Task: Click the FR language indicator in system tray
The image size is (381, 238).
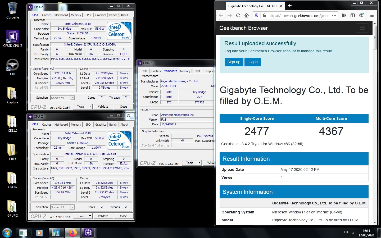Action: [346, 232]
